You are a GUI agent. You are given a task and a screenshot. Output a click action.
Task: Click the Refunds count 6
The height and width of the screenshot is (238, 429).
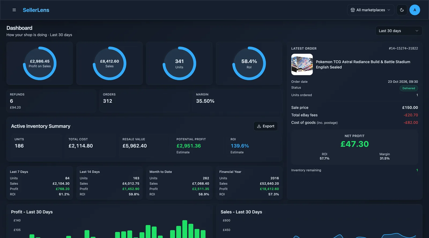pyautogui.click(x=12, y=101)
